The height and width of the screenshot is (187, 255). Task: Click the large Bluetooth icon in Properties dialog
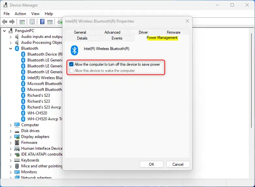(74, 50)
